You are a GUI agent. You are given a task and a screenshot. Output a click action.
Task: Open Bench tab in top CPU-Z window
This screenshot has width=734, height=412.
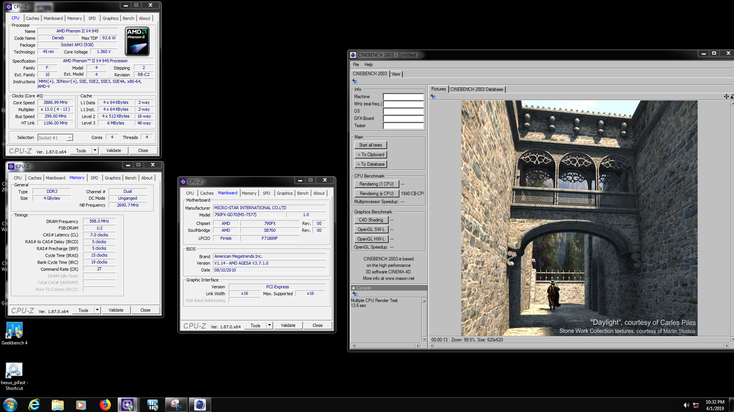click(129, 18)
